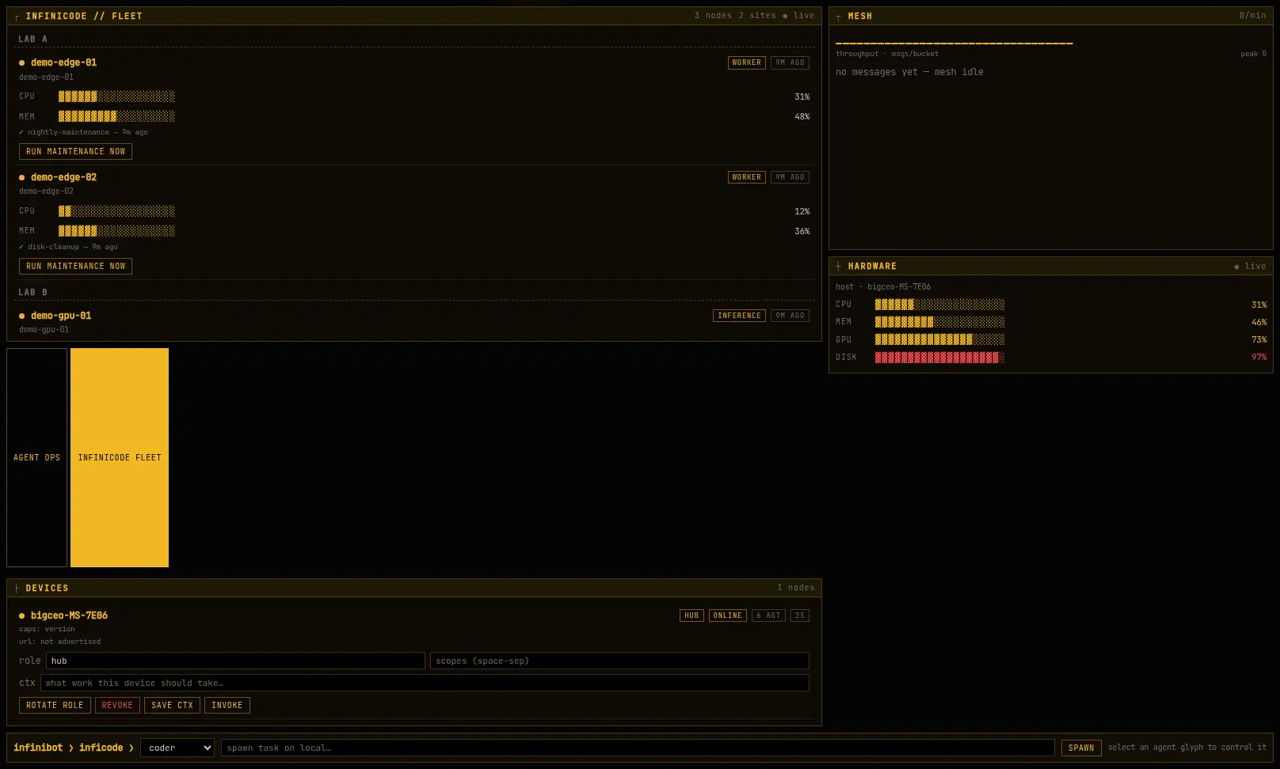Click the Fleet panel live indicator

tap(798, 16)
